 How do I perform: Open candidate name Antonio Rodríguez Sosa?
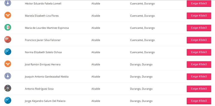pyautogui.click(x=39, y=89)
